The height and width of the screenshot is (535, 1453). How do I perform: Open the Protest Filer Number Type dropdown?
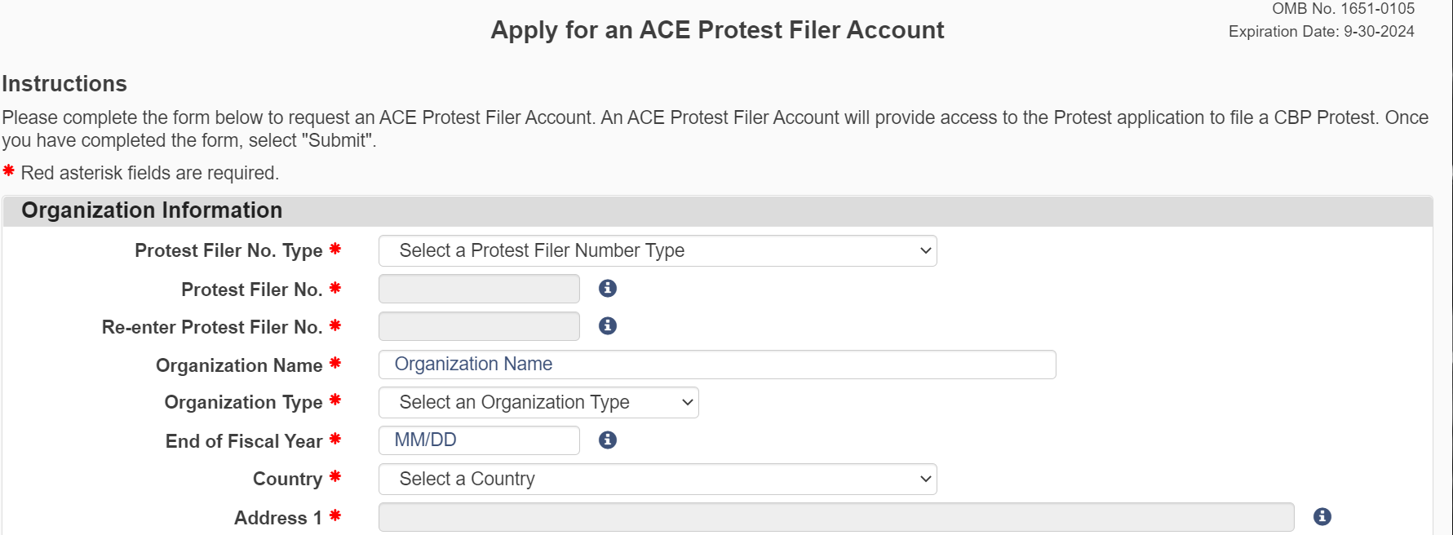click(x=657, y=251)
